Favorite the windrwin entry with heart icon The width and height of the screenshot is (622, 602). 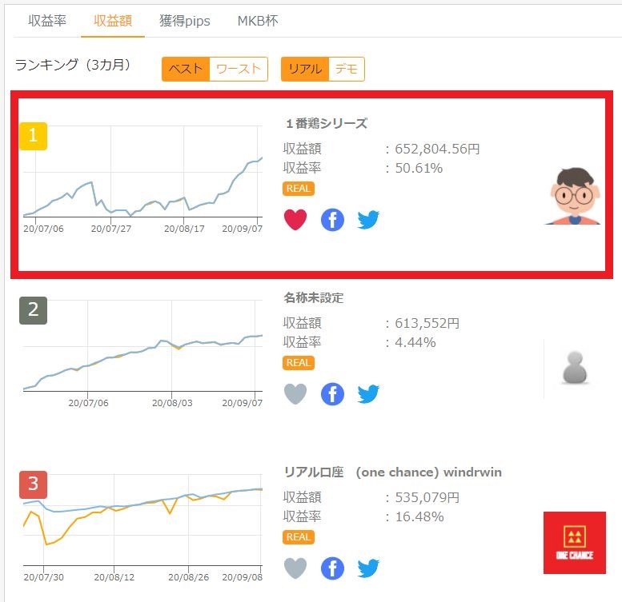tap(295, 568)
